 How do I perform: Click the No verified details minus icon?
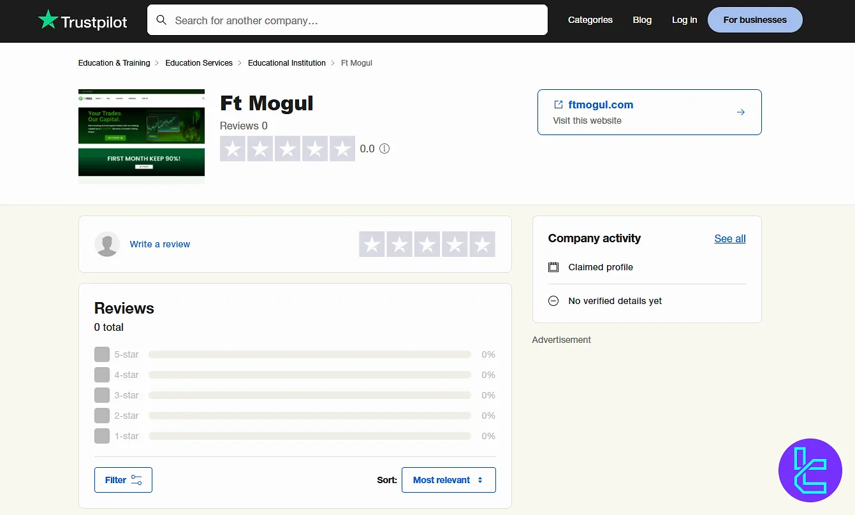[x=553, y=300]
